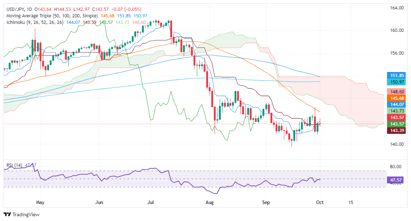This screenshot has height=221, width=411.
Task: Select the Oct marker on time axis
Action: tap(320, 203)
